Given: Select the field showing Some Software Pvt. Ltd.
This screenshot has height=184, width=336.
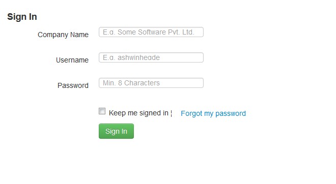Looking at the screenshot, I should [151, 32].
